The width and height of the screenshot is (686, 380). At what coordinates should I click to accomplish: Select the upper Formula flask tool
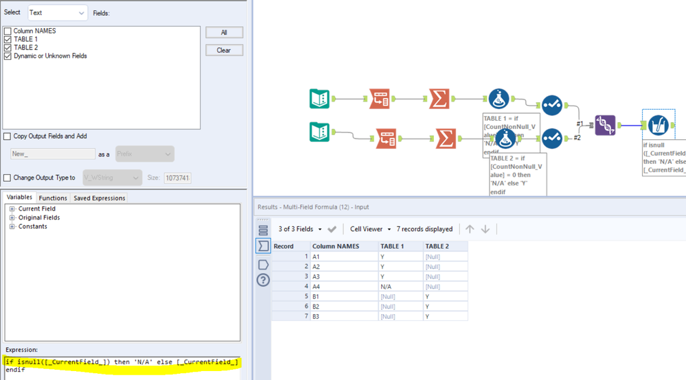499,99
